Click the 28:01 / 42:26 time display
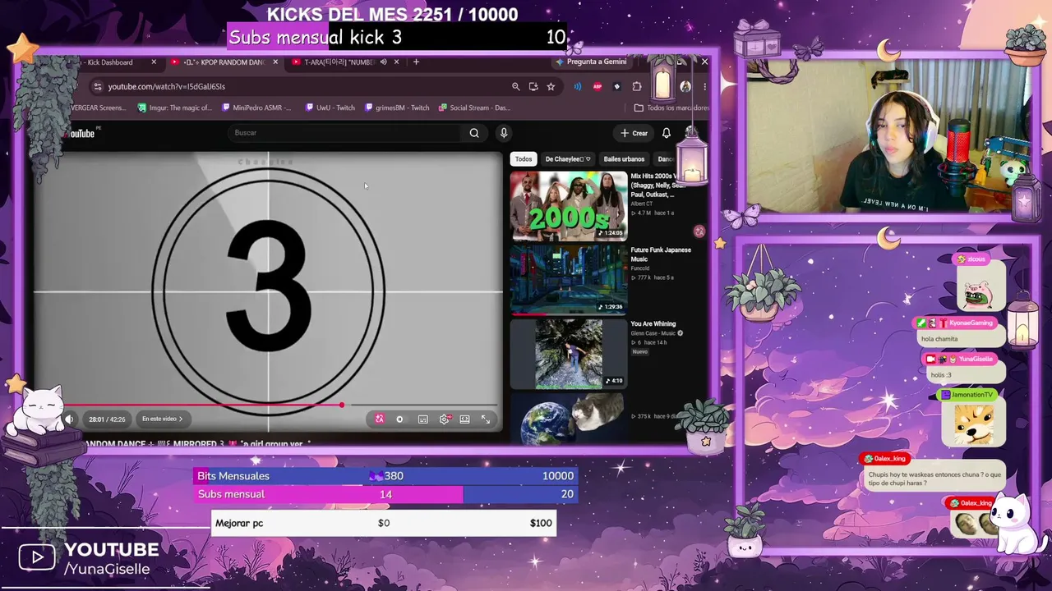This screenshot has height=591, width=1052. coord(107,419)
